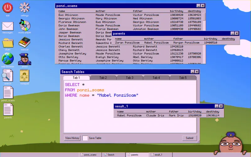Tick the Save Table checkbox
Viewport: 251px width, 157px height.
tap(85, 138)
